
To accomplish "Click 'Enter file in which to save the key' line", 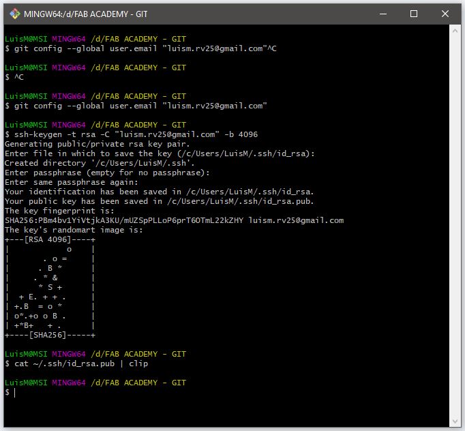I will (x=160, y=153).
